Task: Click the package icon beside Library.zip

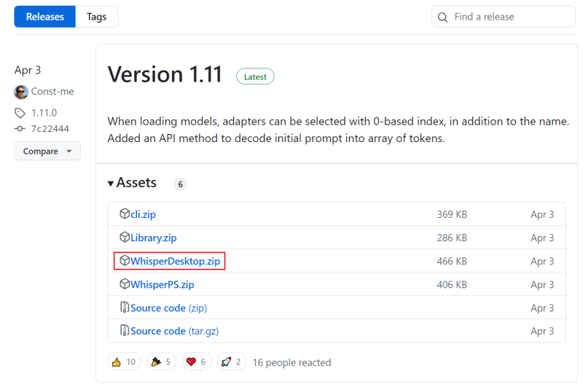Action: tap(124, 237)
